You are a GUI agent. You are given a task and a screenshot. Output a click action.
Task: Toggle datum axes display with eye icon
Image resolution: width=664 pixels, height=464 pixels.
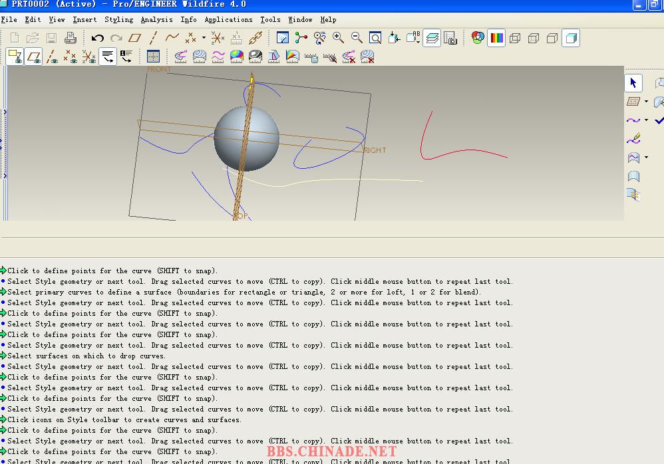click(x=52, y=57)
